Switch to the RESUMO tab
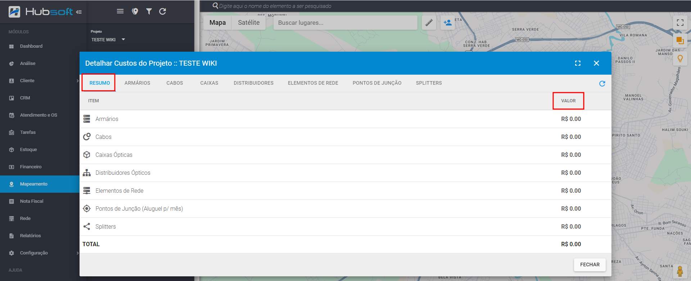The image size is (691, 281). tap(100, 83)
